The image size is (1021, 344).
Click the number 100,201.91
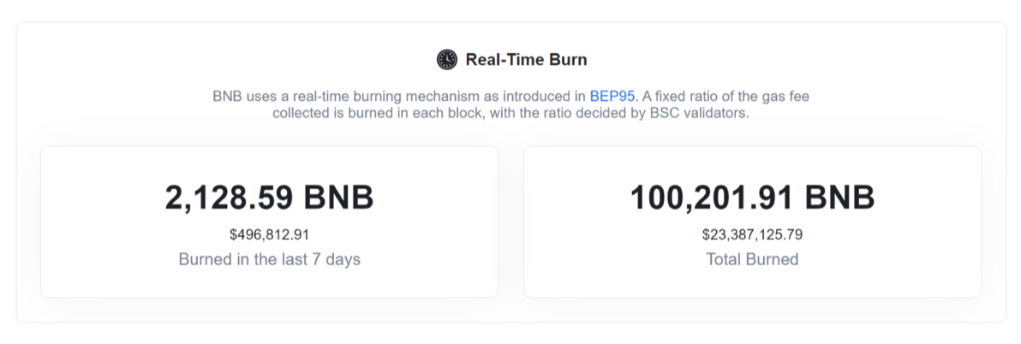click(713, 199)
